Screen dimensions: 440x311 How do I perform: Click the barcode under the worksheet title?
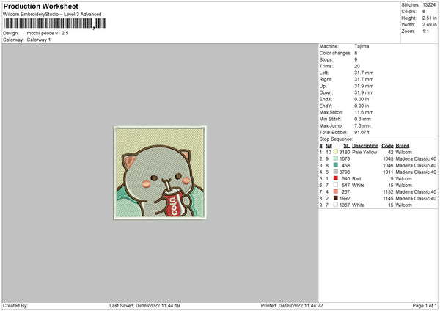55,23
